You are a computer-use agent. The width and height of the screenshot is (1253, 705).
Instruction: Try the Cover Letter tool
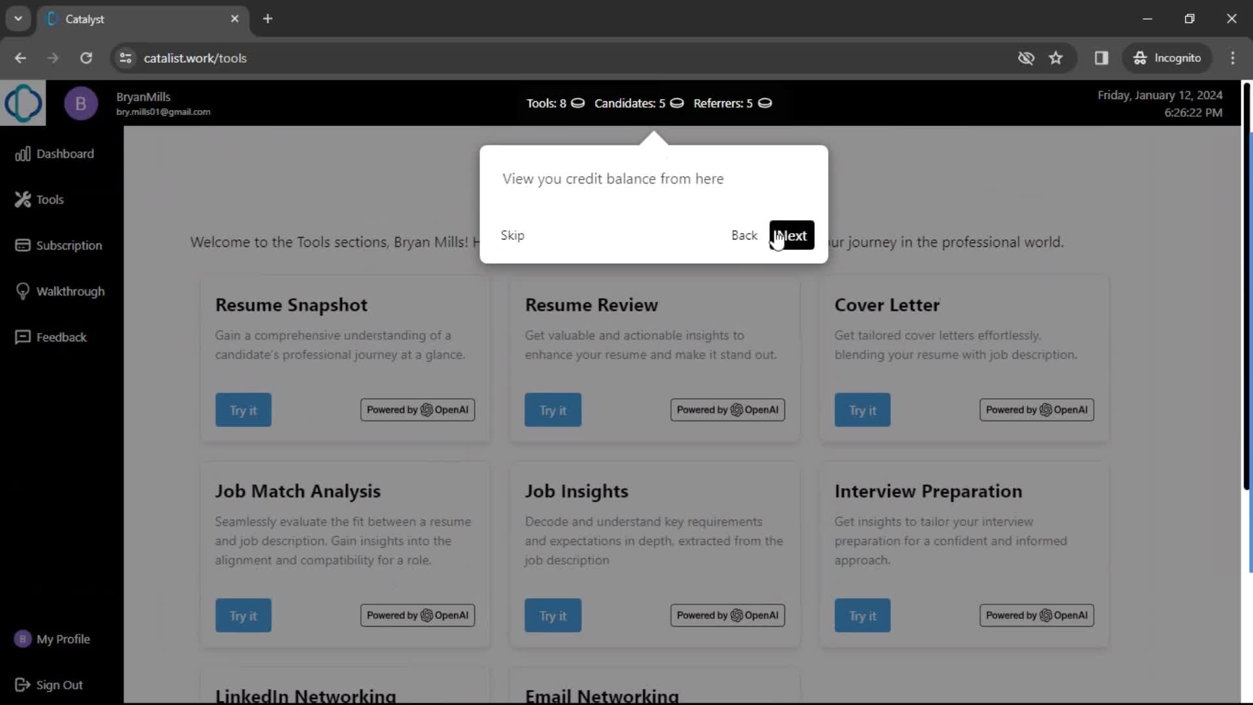pyautogui.click(x=862, y=410)
